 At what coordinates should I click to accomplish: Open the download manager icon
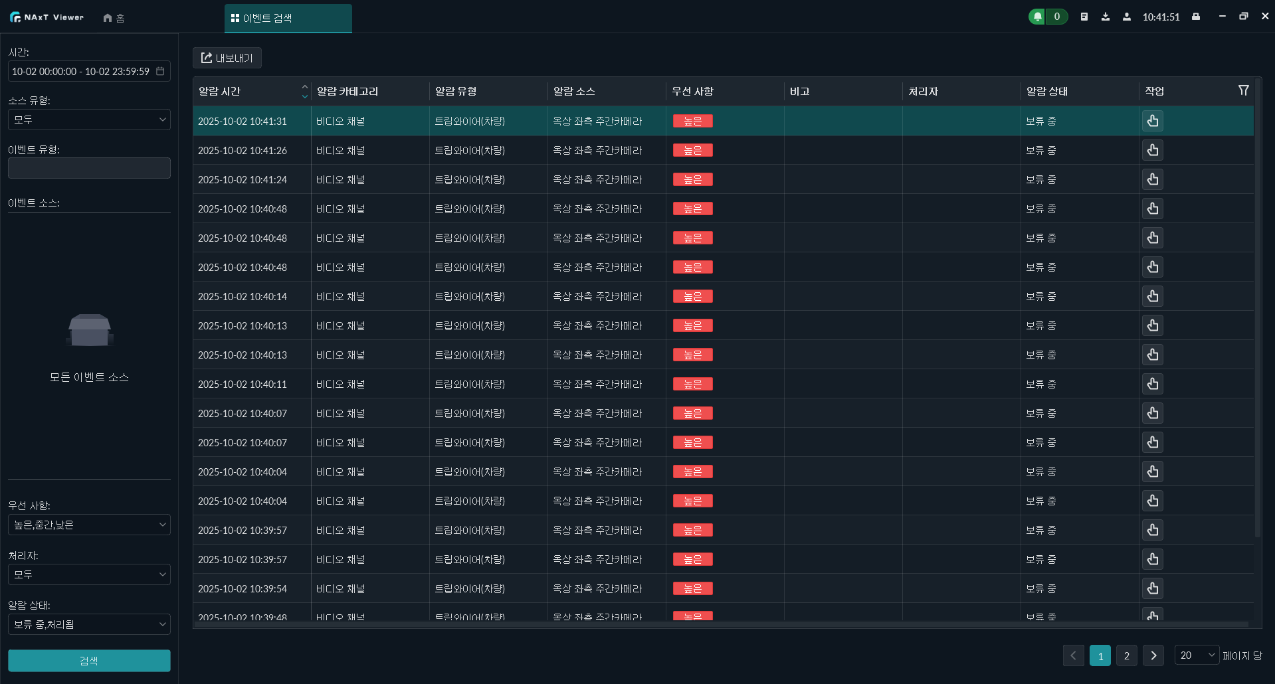(1106, 17)
